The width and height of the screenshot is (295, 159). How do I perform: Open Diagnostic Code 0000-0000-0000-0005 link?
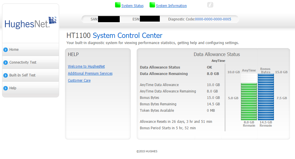tap(213, 19)
